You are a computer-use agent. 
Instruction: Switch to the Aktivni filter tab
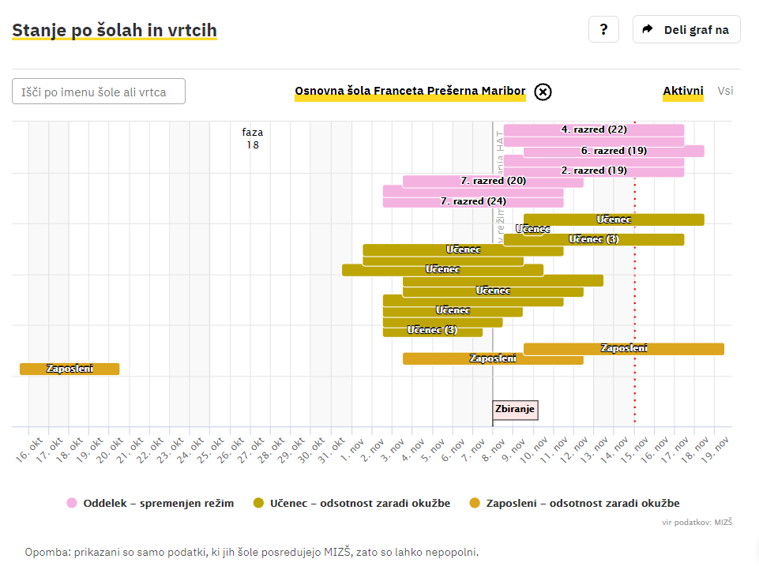683,91
